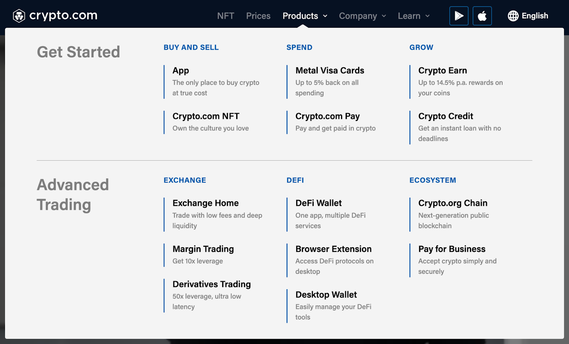Open the Google Play store download icon
Screen dimensions: 569x344
tap(459, 16)
